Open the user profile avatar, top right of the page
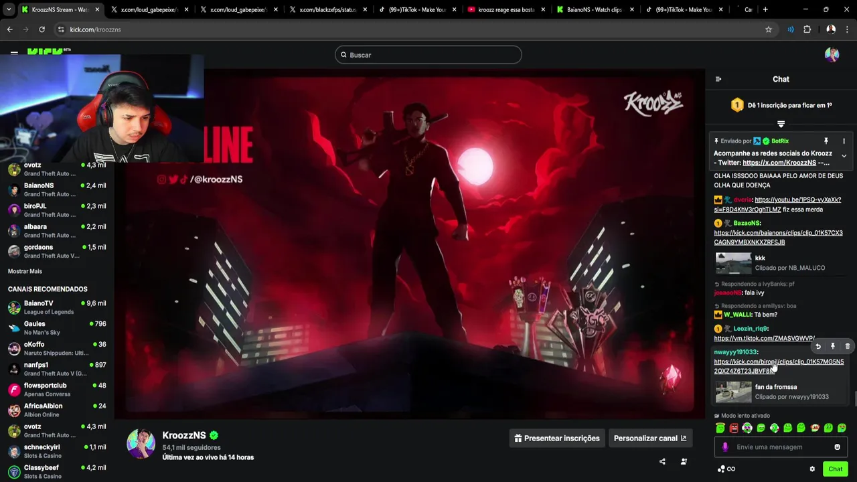This screenshot has height=482, width=857. point(832,55)
